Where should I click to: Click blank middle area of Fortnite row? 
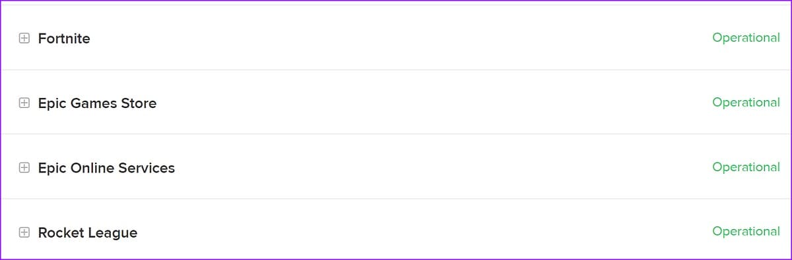click(x=396, y=38)
